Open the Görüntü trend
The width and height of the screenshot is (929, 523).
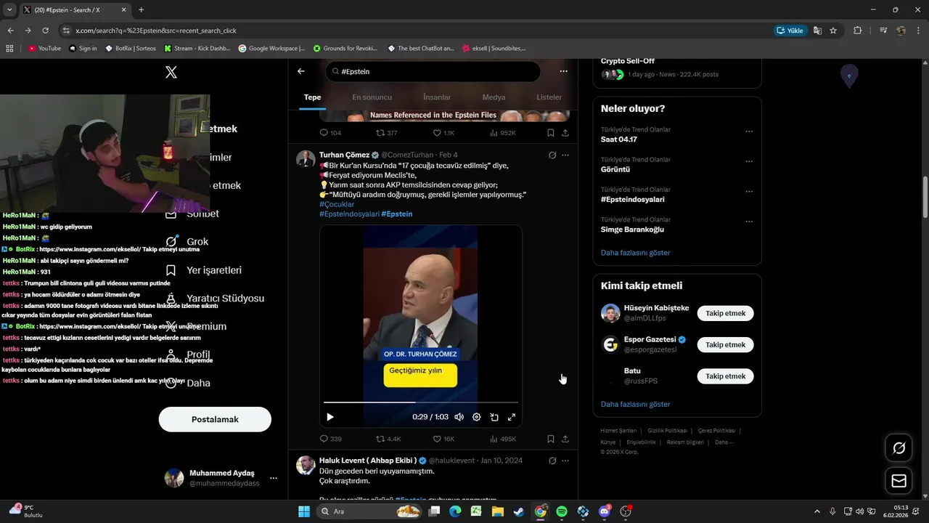pos(615,169)
